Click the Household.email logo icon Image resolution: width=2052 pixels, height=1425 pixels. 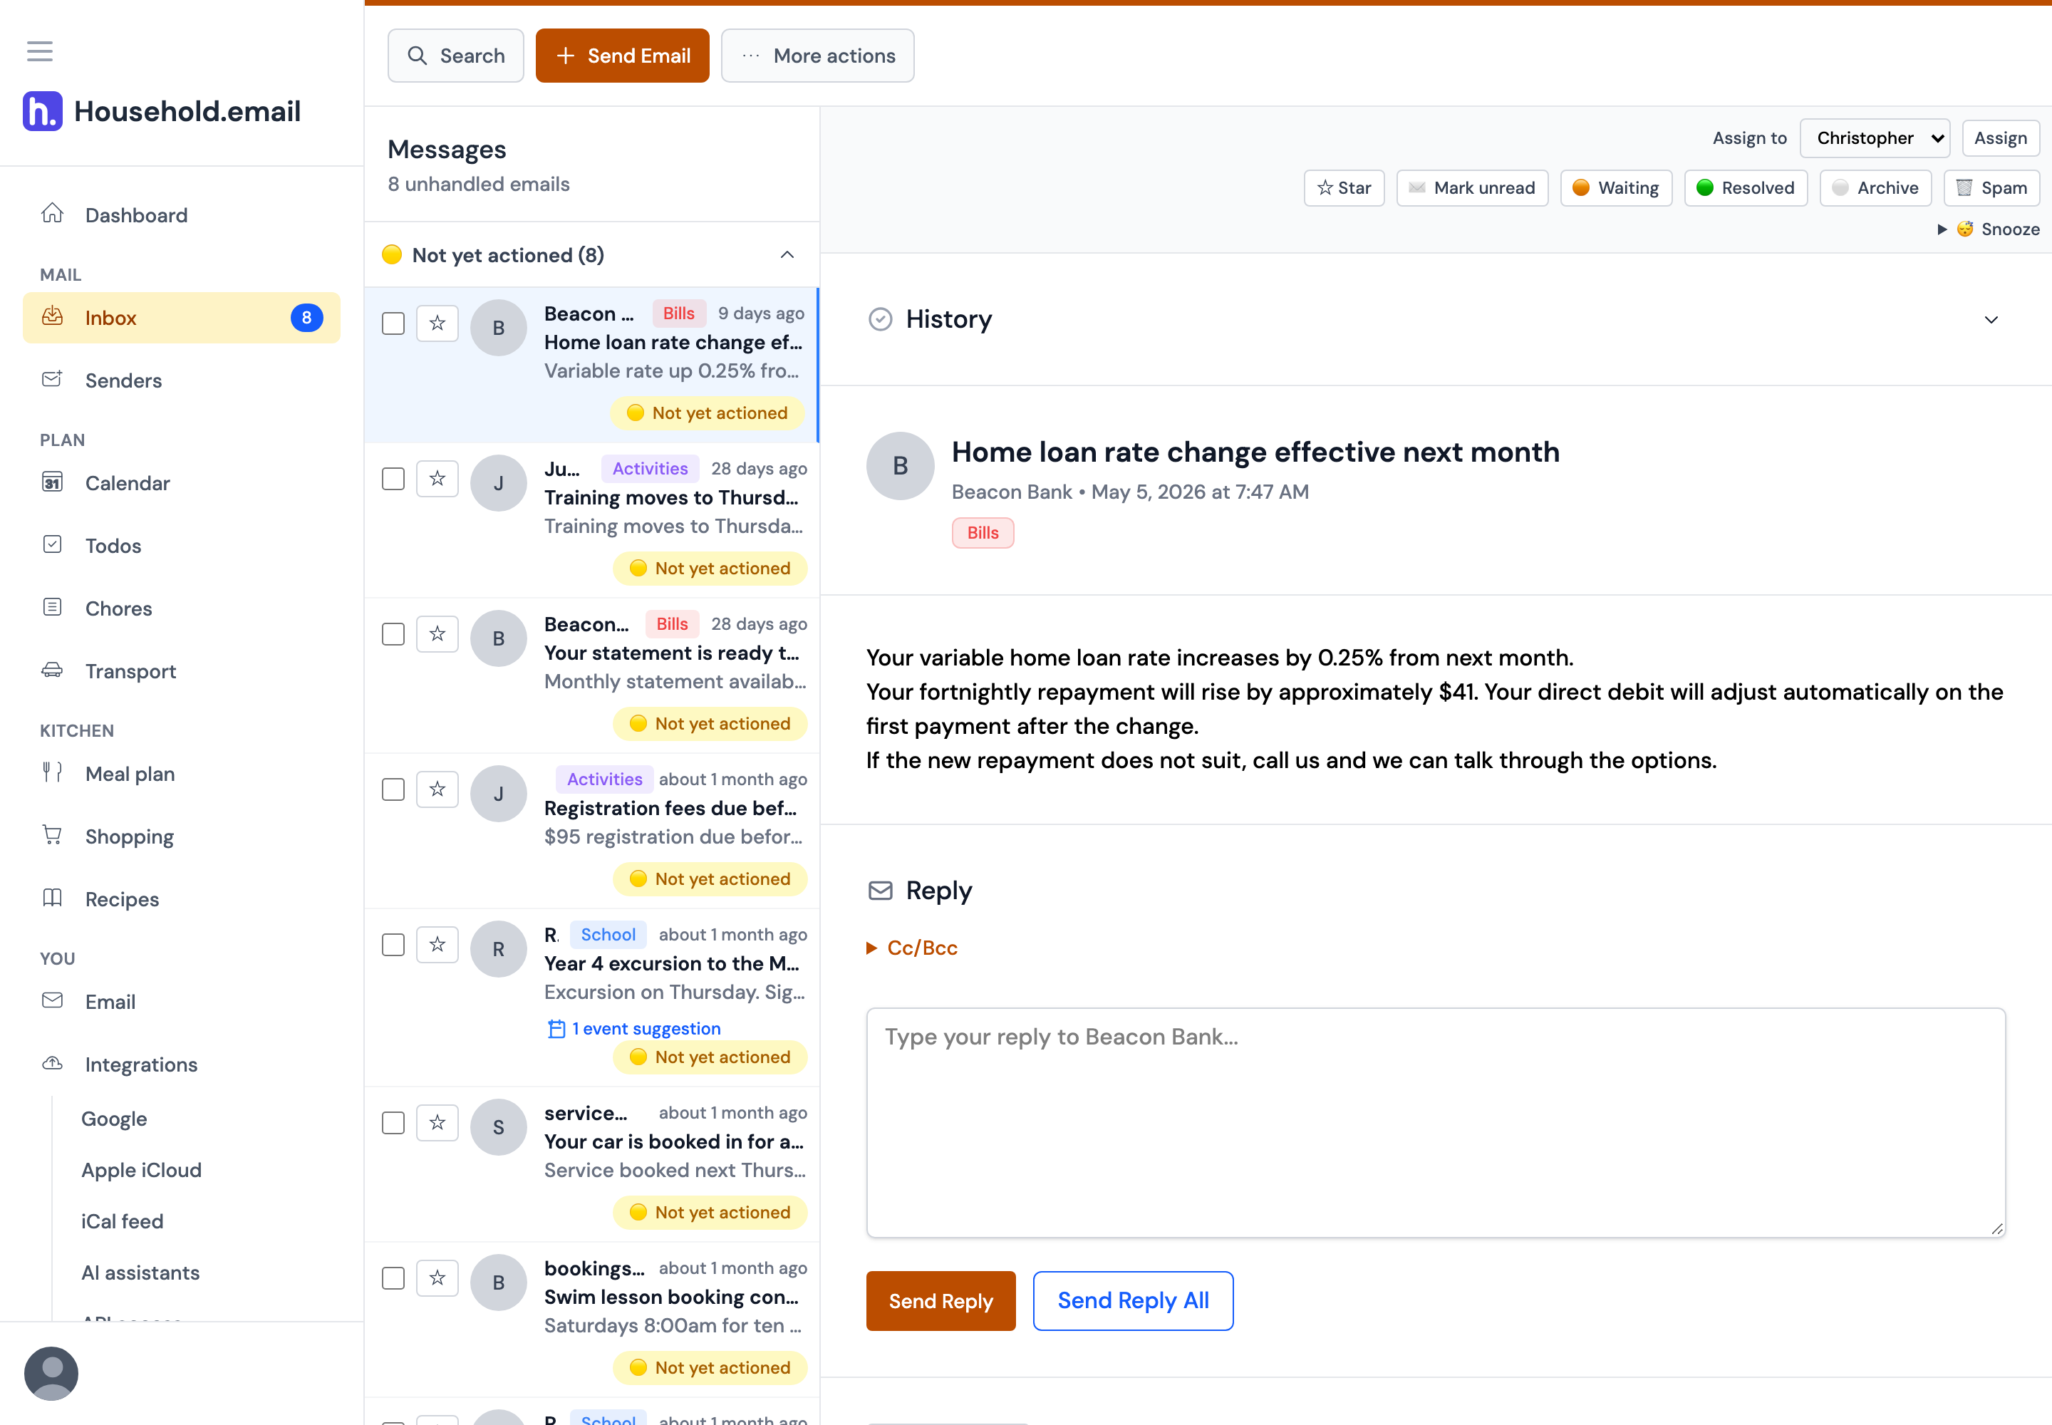42,112
